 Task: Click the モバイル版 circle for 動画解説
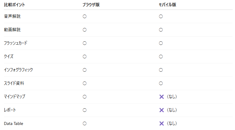click(x=161, y=30)
